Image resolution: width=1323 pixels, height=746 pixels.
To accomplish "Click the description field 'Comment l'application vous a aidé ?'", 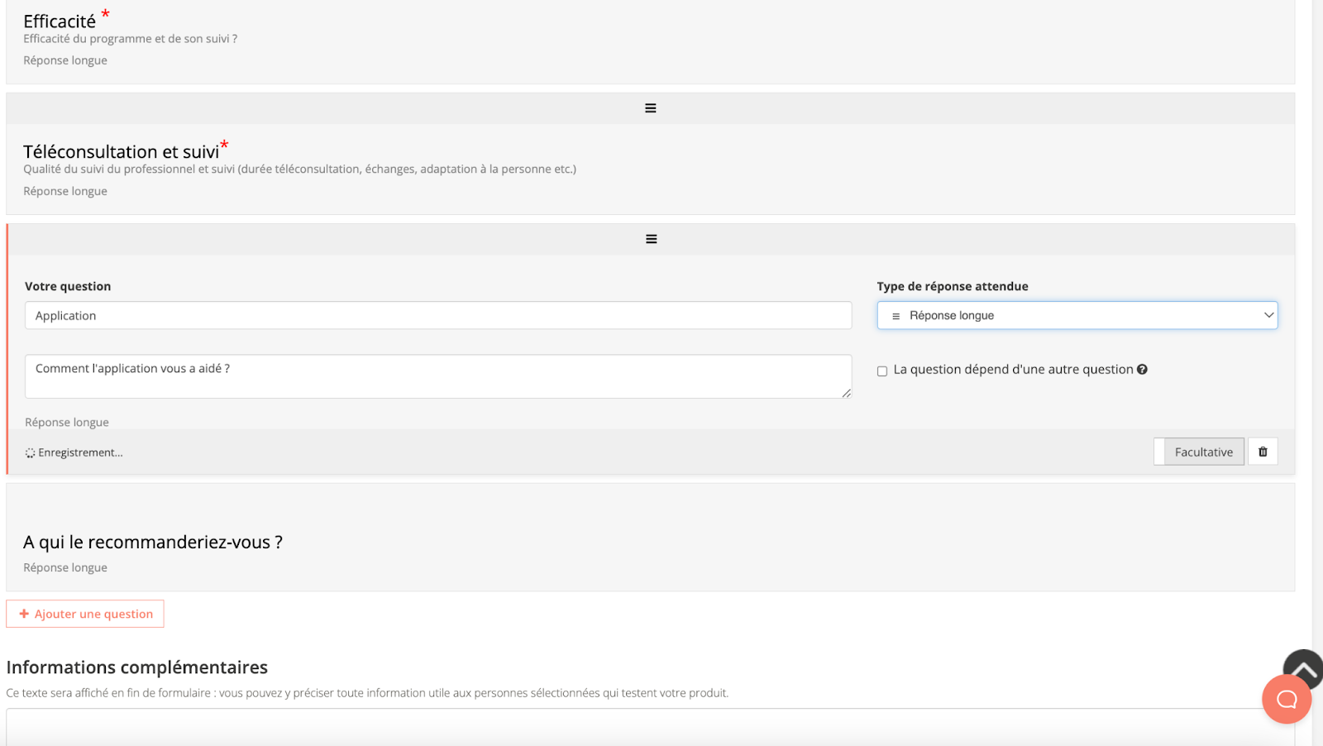I will 437,376.
